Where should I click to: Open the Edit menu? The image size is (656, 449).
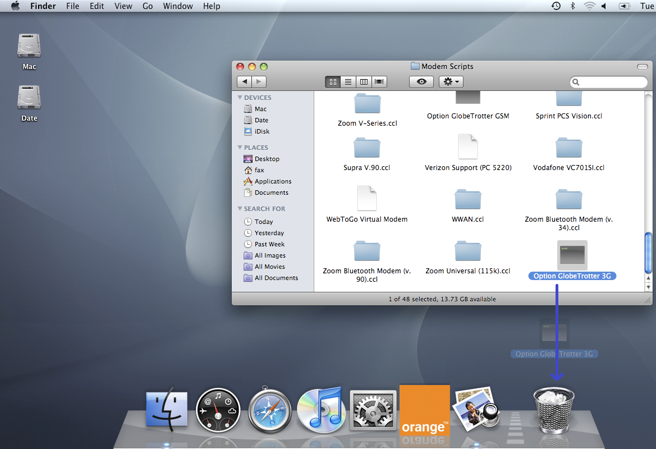coord(97,6)
